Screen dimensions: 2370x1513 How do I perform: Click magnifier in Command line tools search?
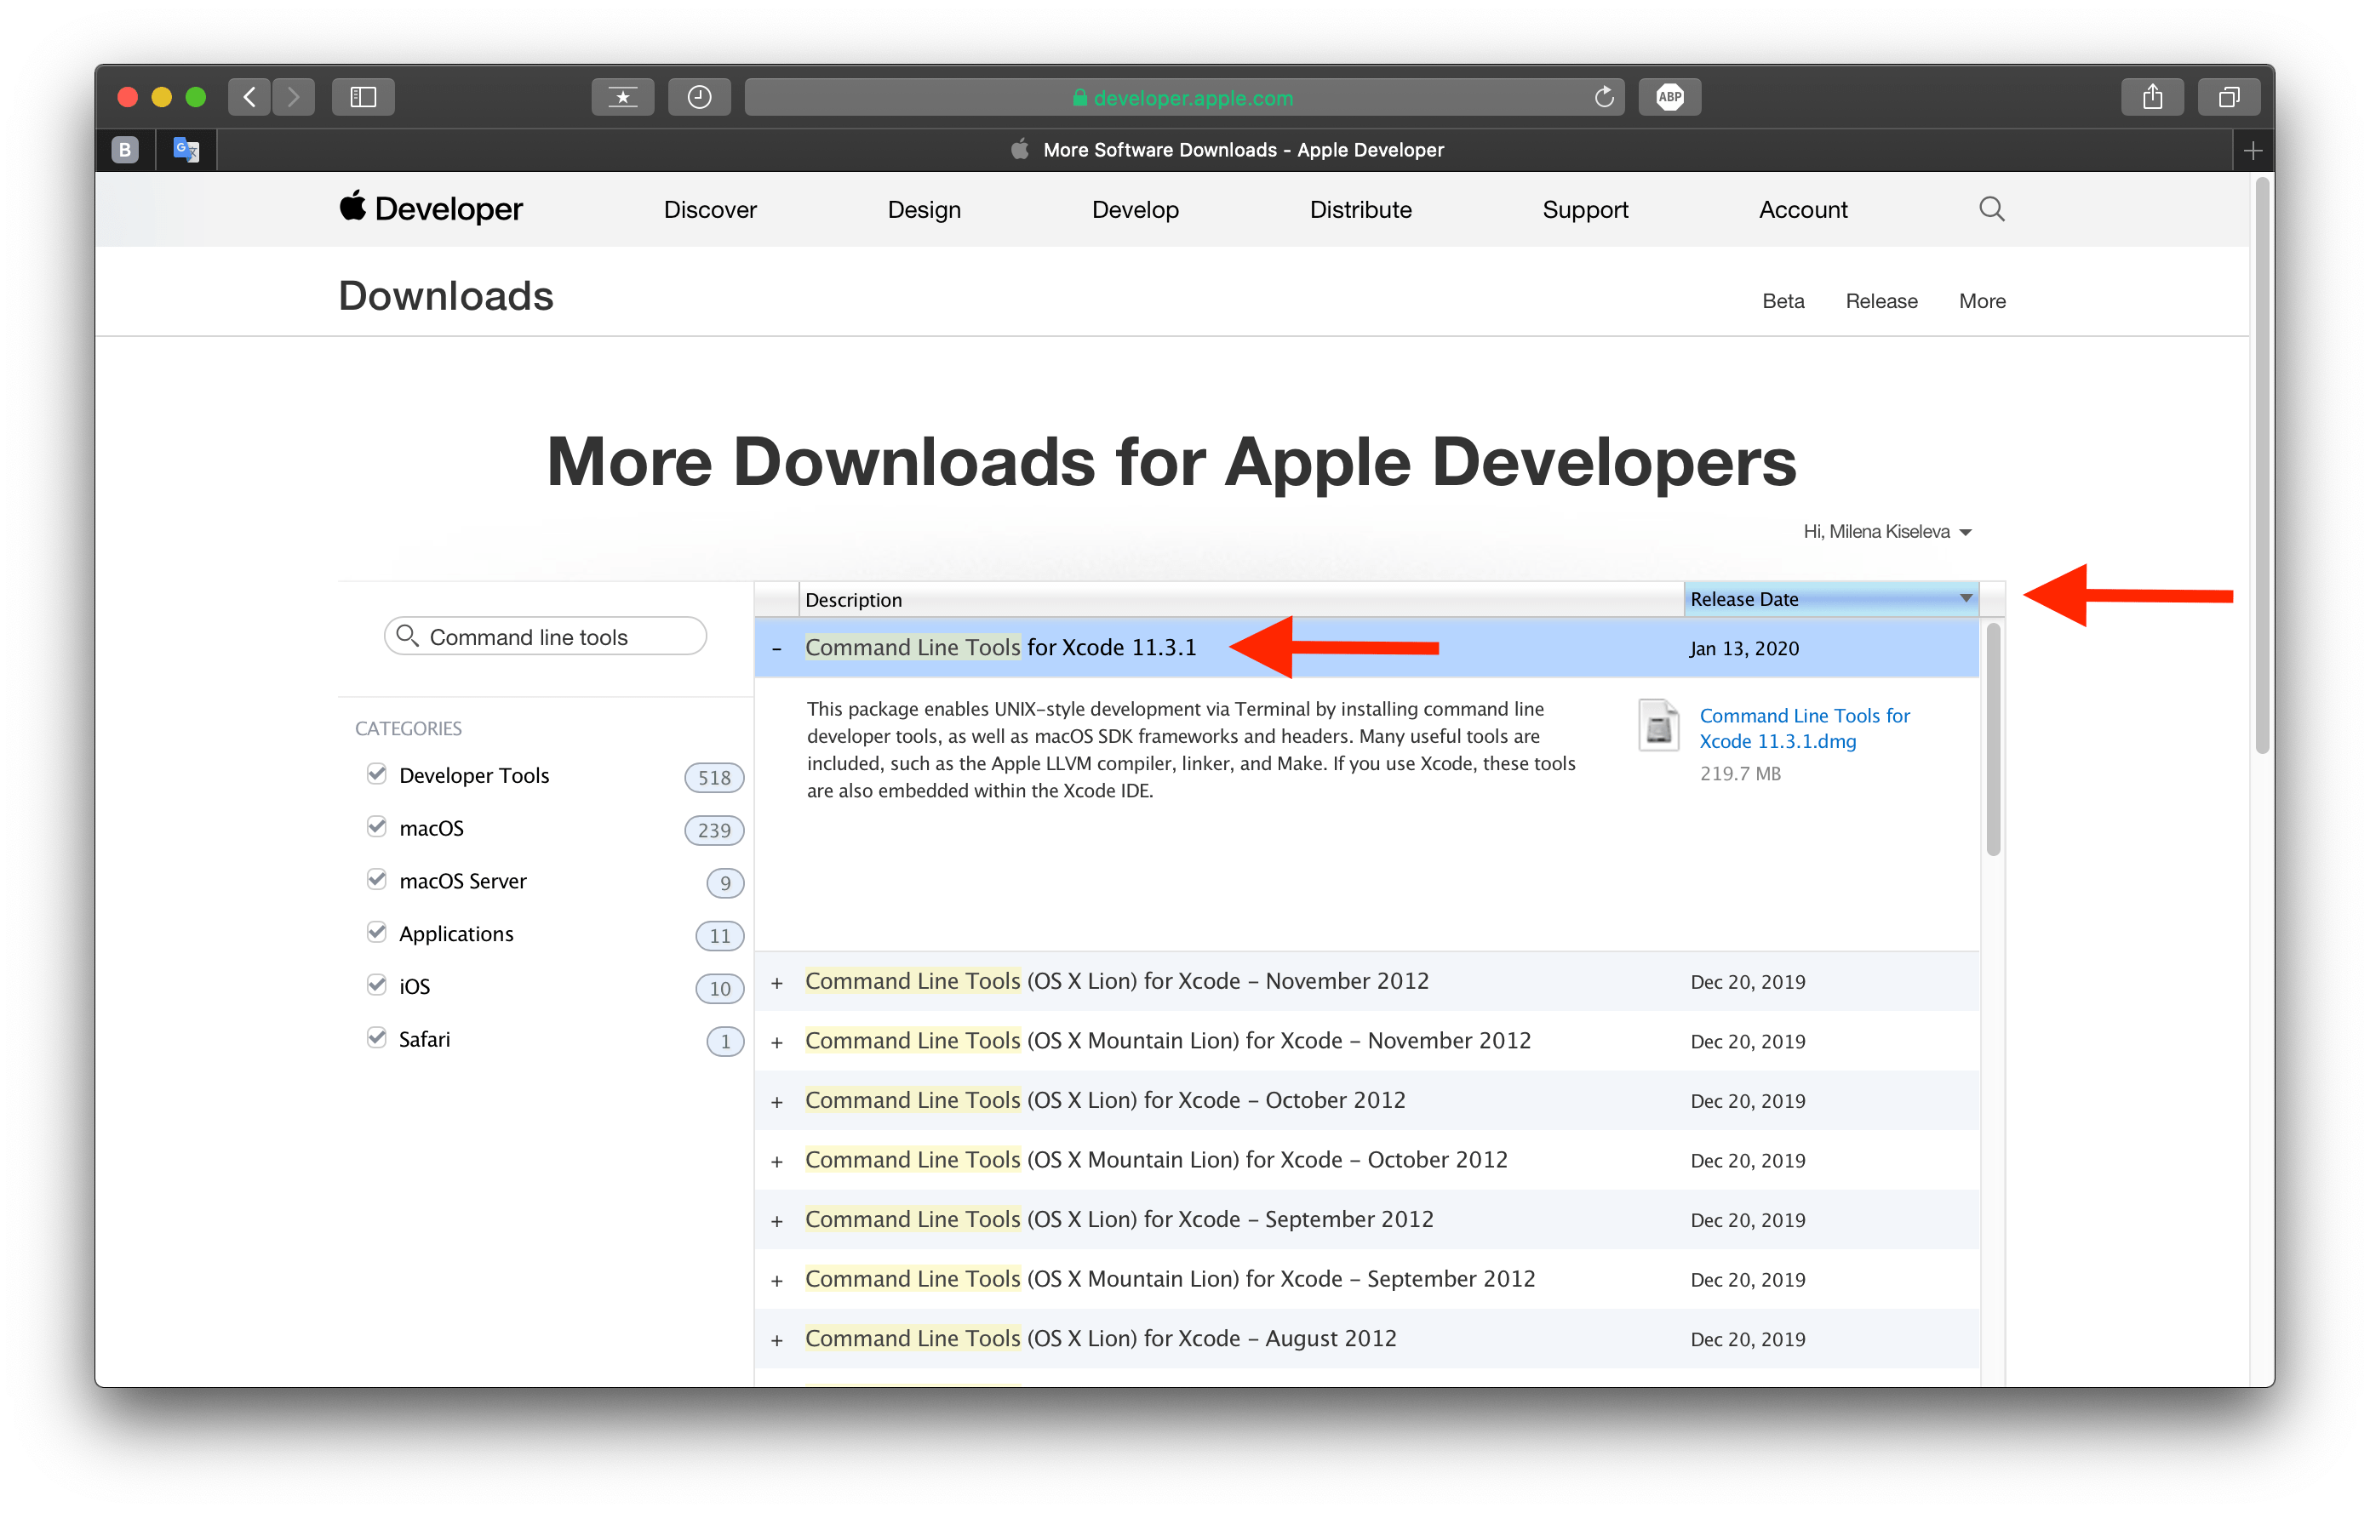click(406, 637)
